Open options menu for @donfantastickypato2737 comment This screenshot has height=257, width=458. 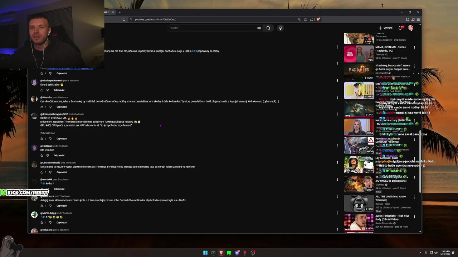click(337, 114)
